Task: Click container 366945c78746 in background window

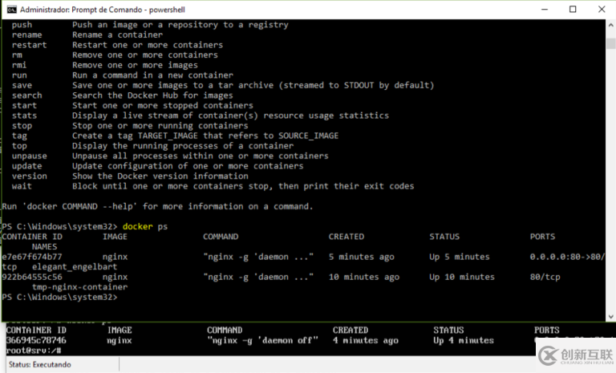Action: [x=36, y=340]
